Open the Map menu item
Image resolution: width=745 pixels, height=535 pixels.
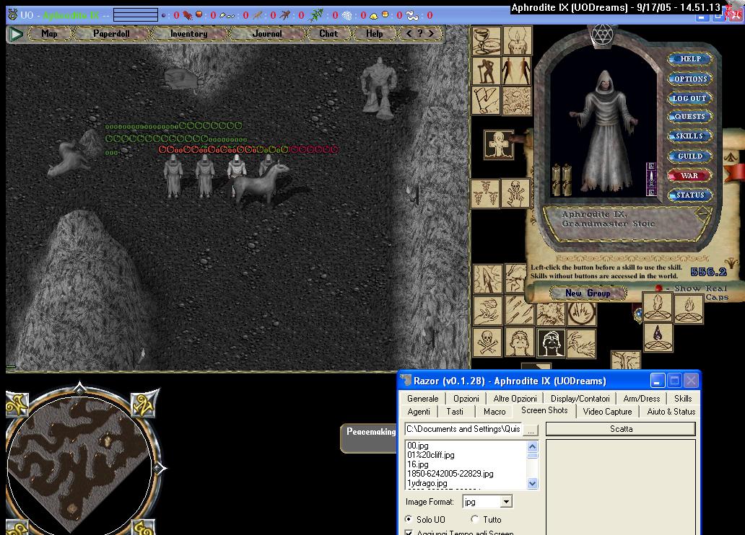[49, 34]
